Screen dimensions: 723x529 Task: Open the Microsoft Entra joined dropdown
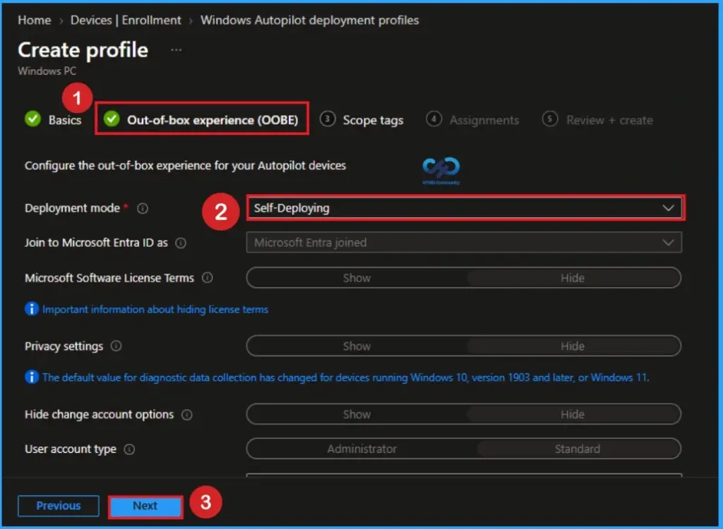(464, 243)
